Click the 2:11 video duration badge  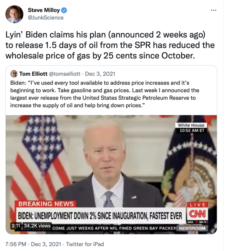click(16, 226)
